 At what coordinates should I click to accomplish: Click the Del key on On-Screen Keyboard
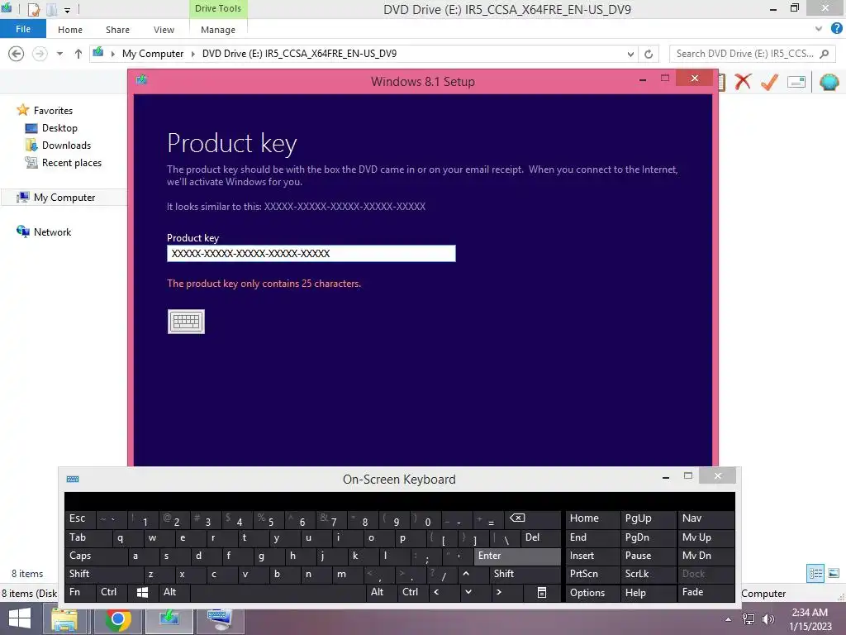click(540, 537)
